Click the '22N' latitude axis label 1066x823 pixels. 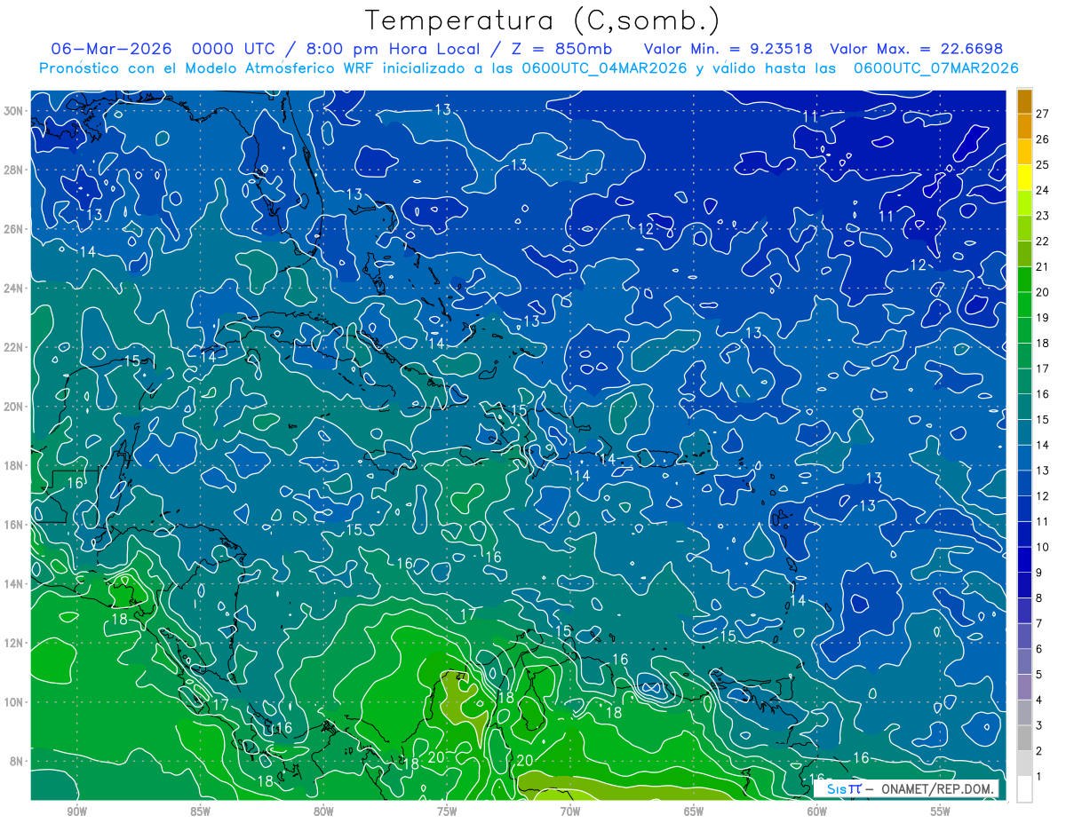pos(14,347)
